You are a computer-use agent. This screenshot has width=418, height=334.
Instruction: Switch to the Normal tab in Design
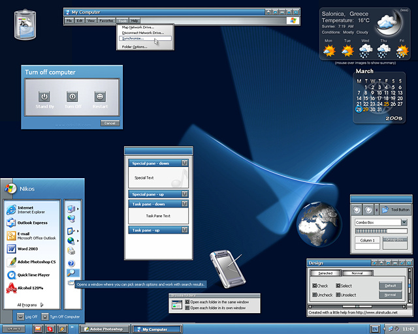[357, 273]
